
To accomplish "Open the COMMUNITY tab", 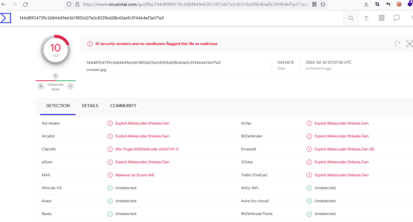I will (x=123, y=106).
